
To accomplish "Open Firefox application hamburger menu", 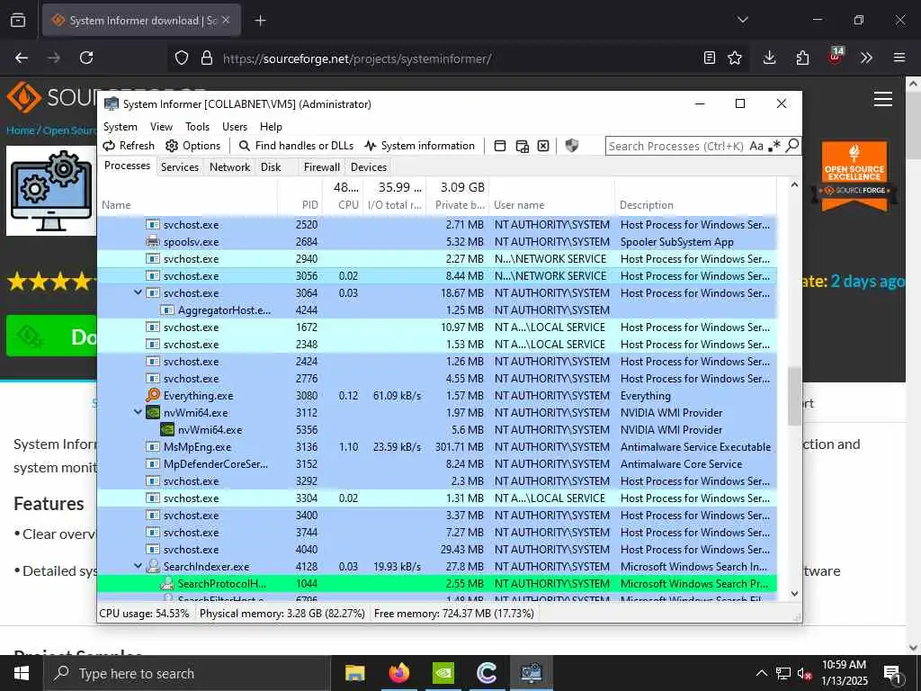I will [x=899, y=58].
